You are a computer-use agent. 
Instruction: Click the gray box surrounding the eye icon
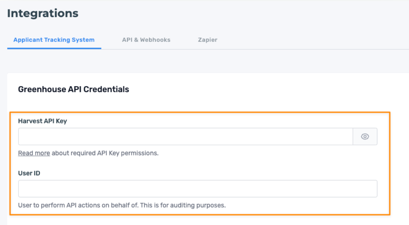pos(365,136)
